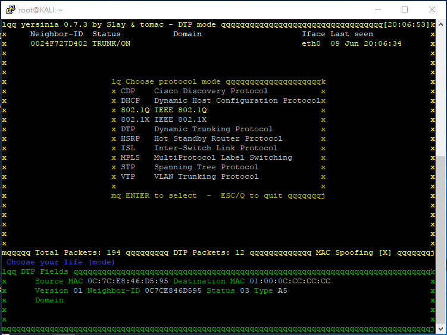
Task: Minimize the PuTTY window
Action: tap(378, 10)
